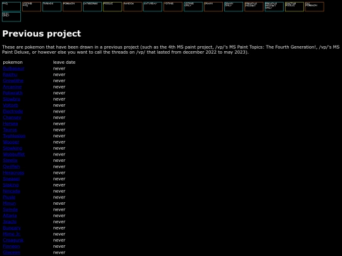Open the DRAWN ONLY navigation box
342x256 pixels.
[234, 7]
